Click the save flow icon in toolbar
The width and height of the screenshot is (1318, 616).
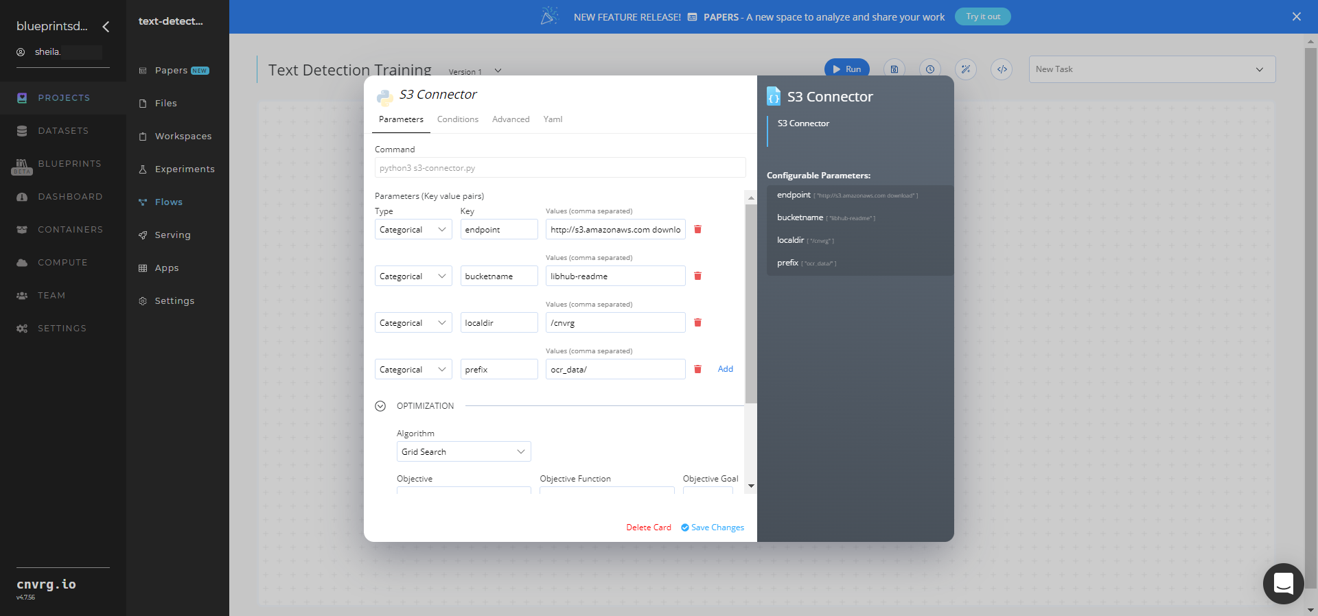click(x=894, y=69)
